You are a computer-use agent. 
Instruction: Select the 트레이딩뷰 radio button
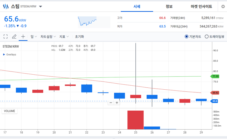[x=207, y=37]
